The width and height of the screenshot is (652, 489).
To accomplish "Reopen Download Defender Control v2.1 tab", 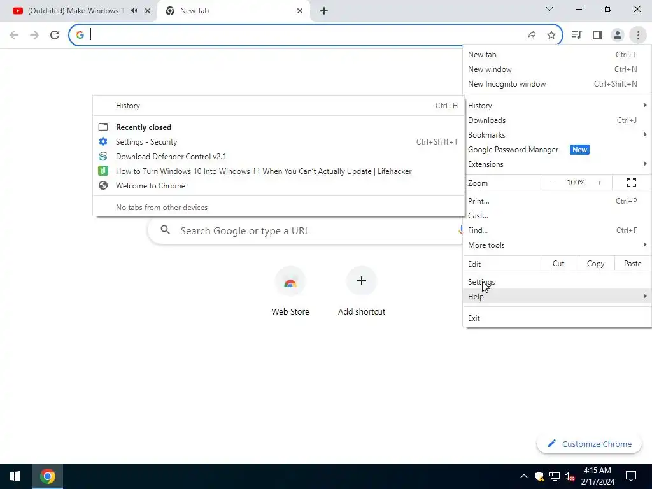I will coord(278,157).
